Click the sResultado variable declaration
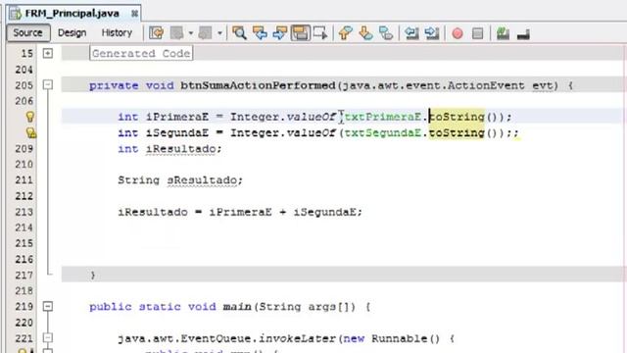 (202, 180)
